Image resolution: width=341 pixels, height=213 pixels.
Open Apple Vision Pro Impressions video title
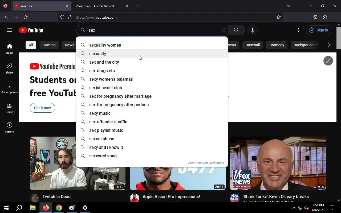(x=171, y=196)
